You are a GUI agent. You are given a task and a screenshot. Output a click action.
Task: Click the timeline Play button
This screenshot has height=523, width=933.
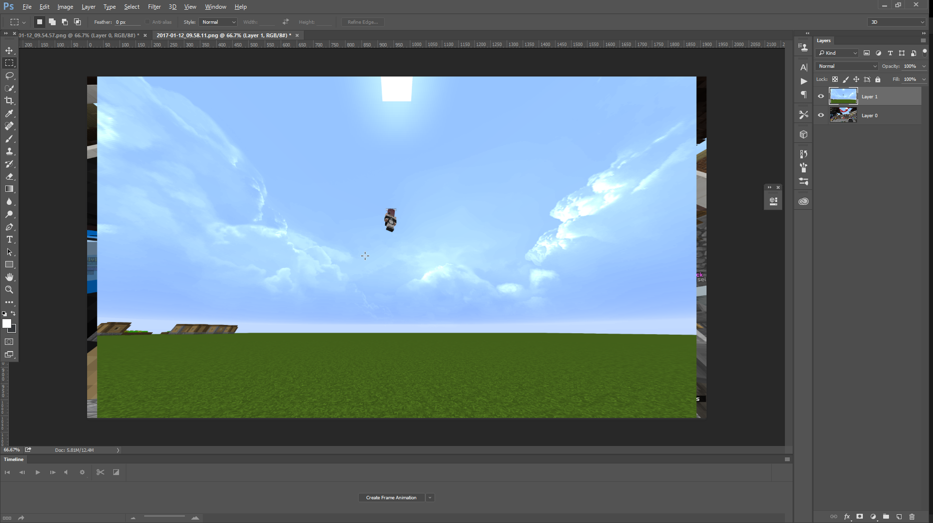click(x=38, y=472)
